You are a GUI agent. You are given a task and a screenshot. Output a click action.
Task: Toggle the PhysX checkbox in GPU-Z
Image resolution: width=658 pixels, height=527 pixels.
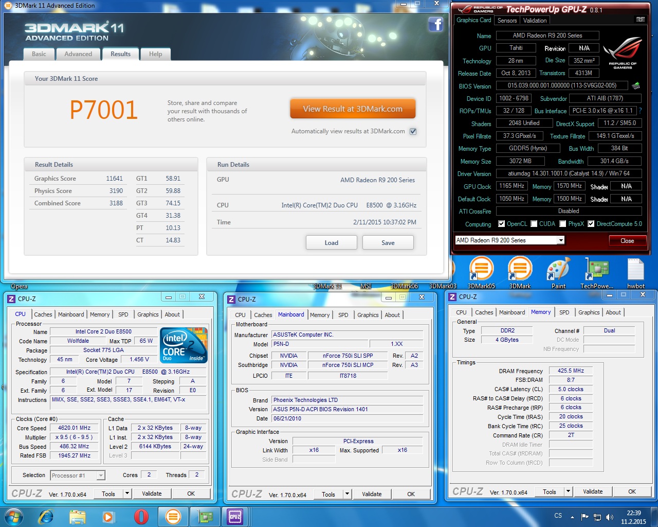(563, 224)
